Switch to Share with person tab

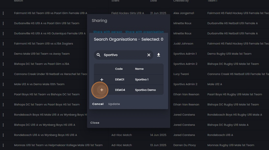[108, 32]
